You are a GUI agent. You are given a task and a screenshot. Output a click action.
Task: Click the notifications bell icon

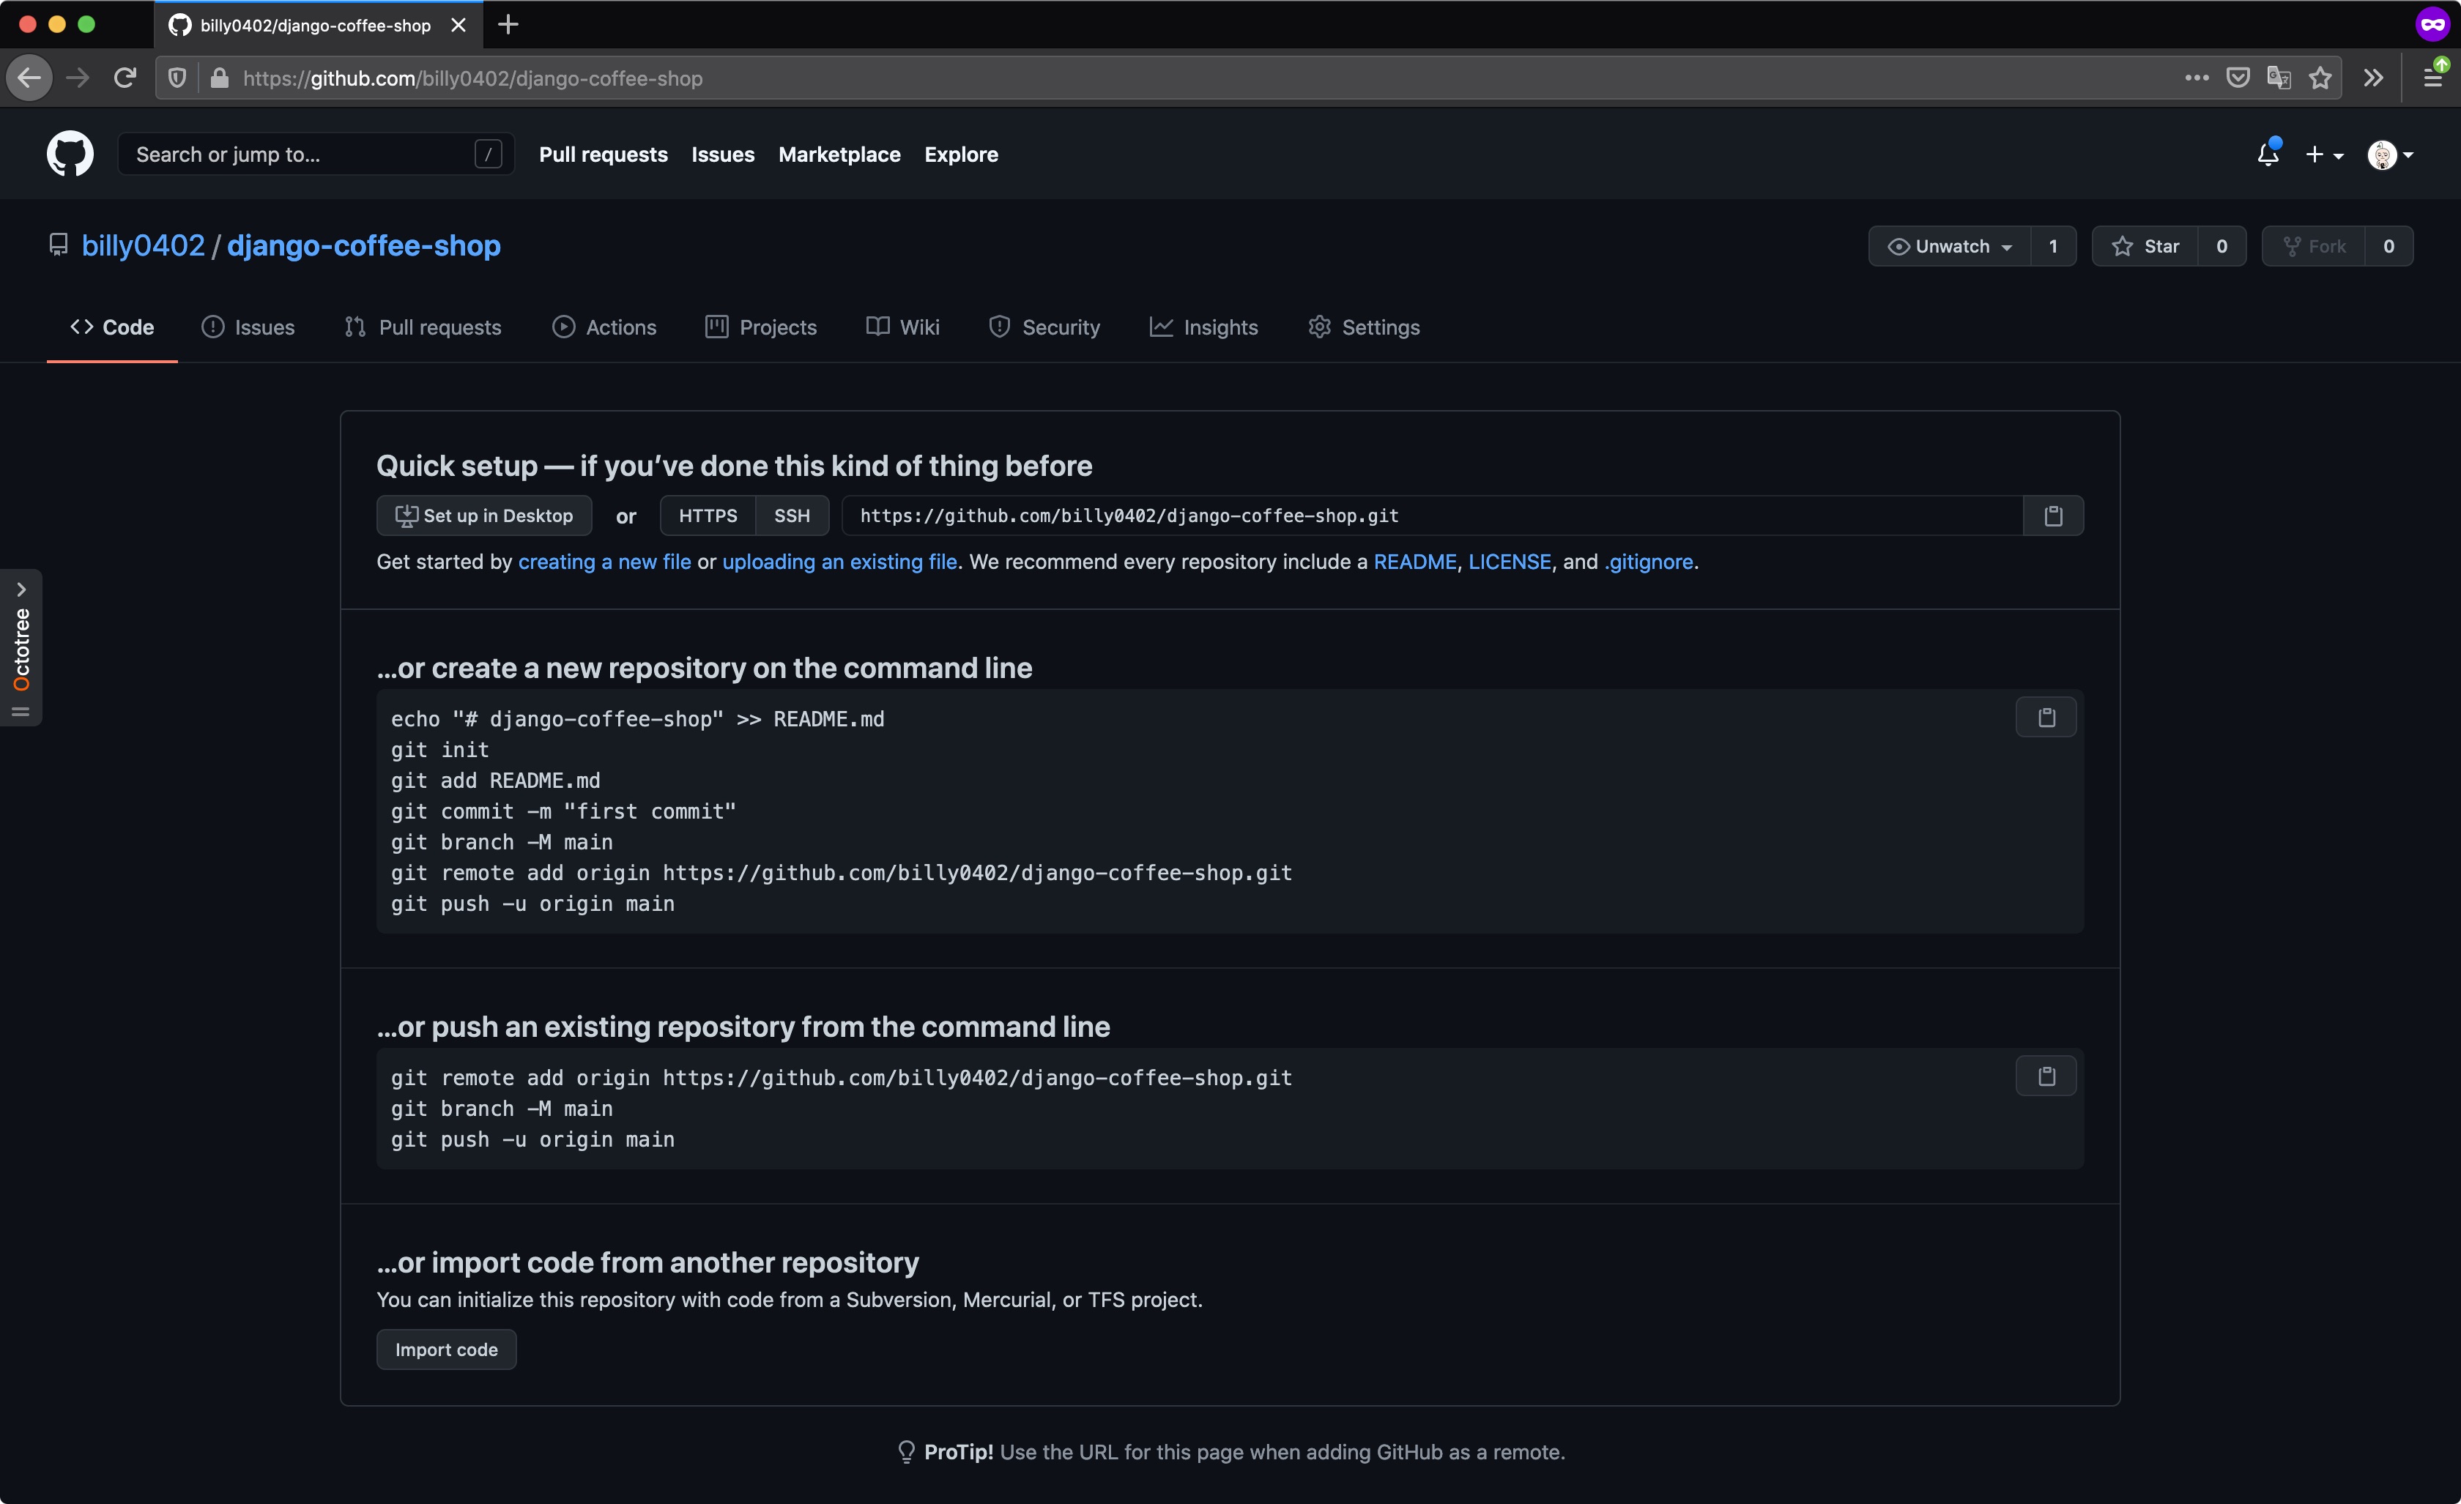point(2268,153)
